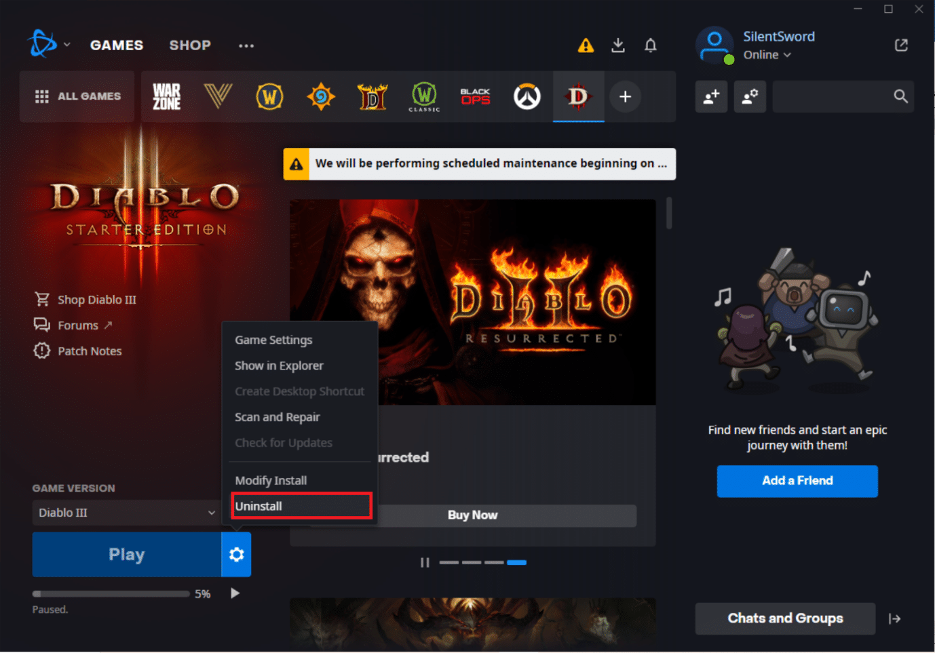This screenshot has height=653, width=935.
Task: Open Chats and Groups
Action: click(x=785, y=618)
